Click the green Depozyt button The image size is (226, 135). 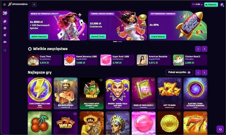click(211, 5)
